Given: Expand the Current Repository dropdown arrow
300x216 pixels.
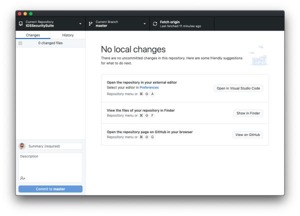Looking at the screenshot, I should [x=80, y=23].
